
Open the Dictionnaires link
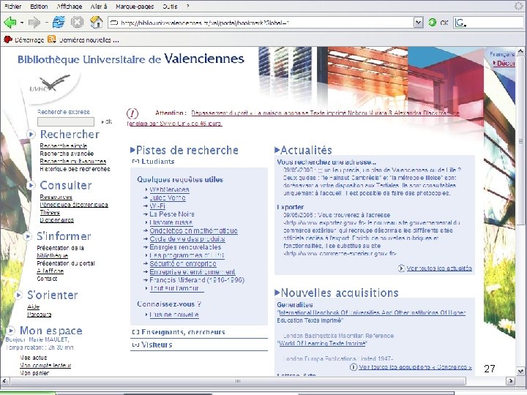(57, 220)
